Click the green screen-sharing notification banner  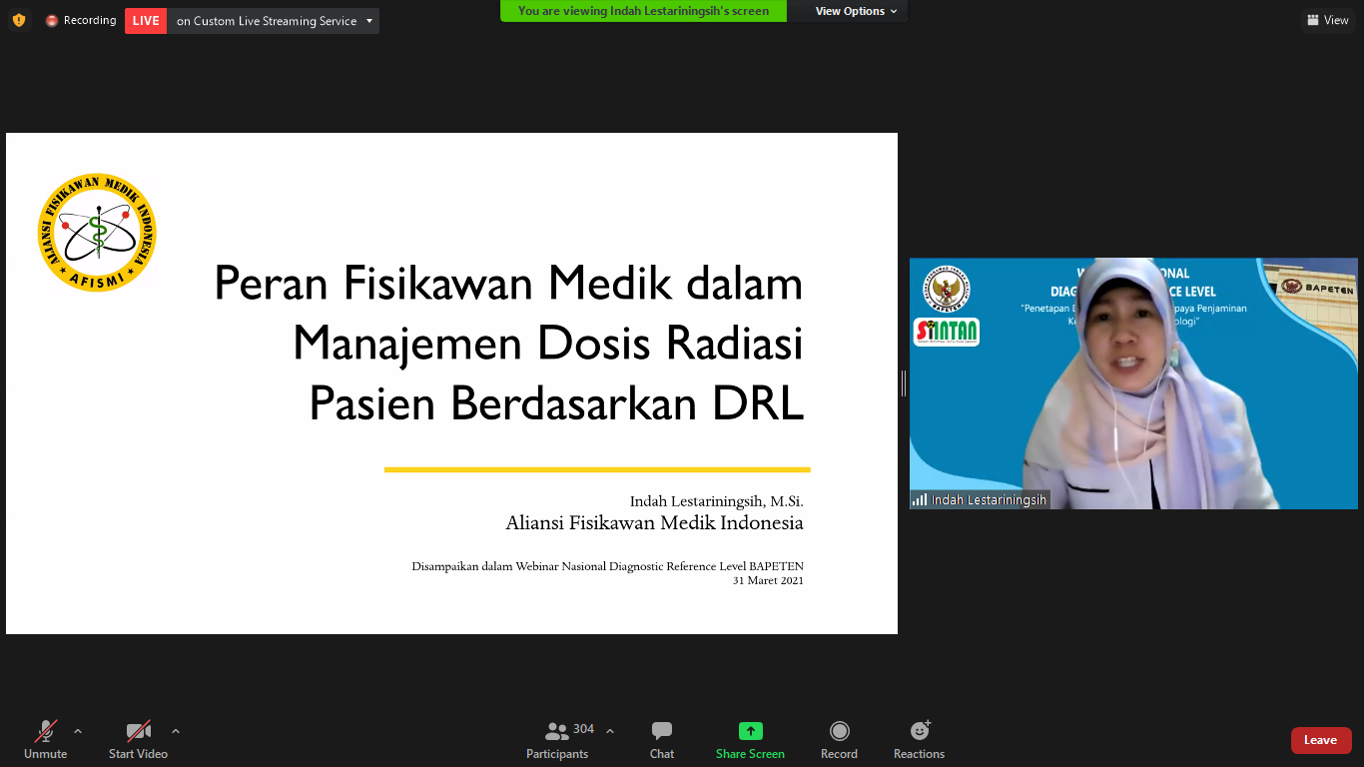click(643, 11)
